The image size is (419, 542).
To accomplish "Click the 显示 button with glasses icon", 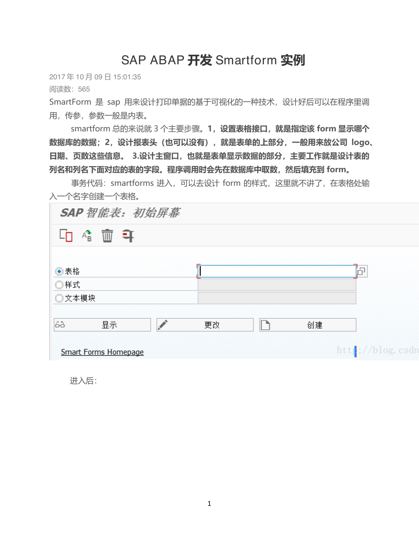I will pyautogui.click(x=102, y=325).
